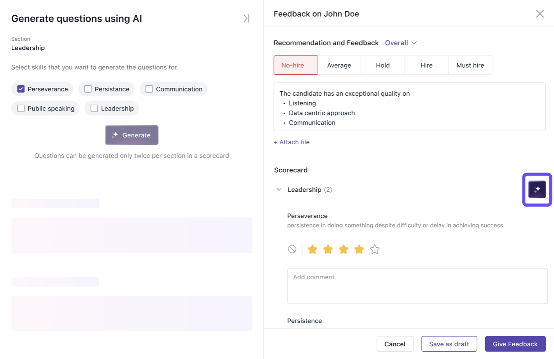The height and width of the screenshot is (359, 554).
Task: Open the Overall dropdown
Action: point(401,43)
